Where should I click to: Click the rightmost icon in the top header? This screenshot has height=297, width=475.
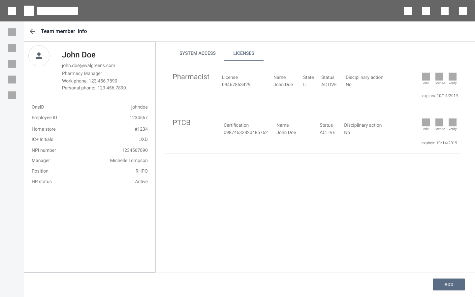click(x=463, y=11)
